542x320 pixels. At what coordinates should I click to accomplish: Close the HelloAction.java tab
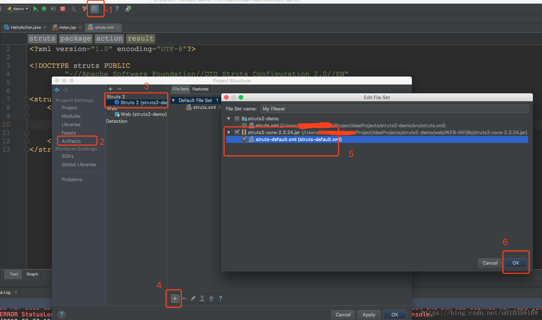coord(45,27)
